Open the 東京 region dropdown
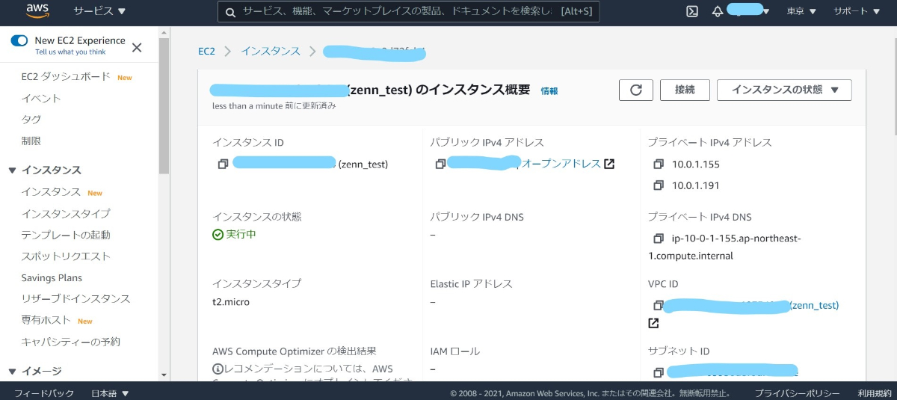 [x=801, y=11]
